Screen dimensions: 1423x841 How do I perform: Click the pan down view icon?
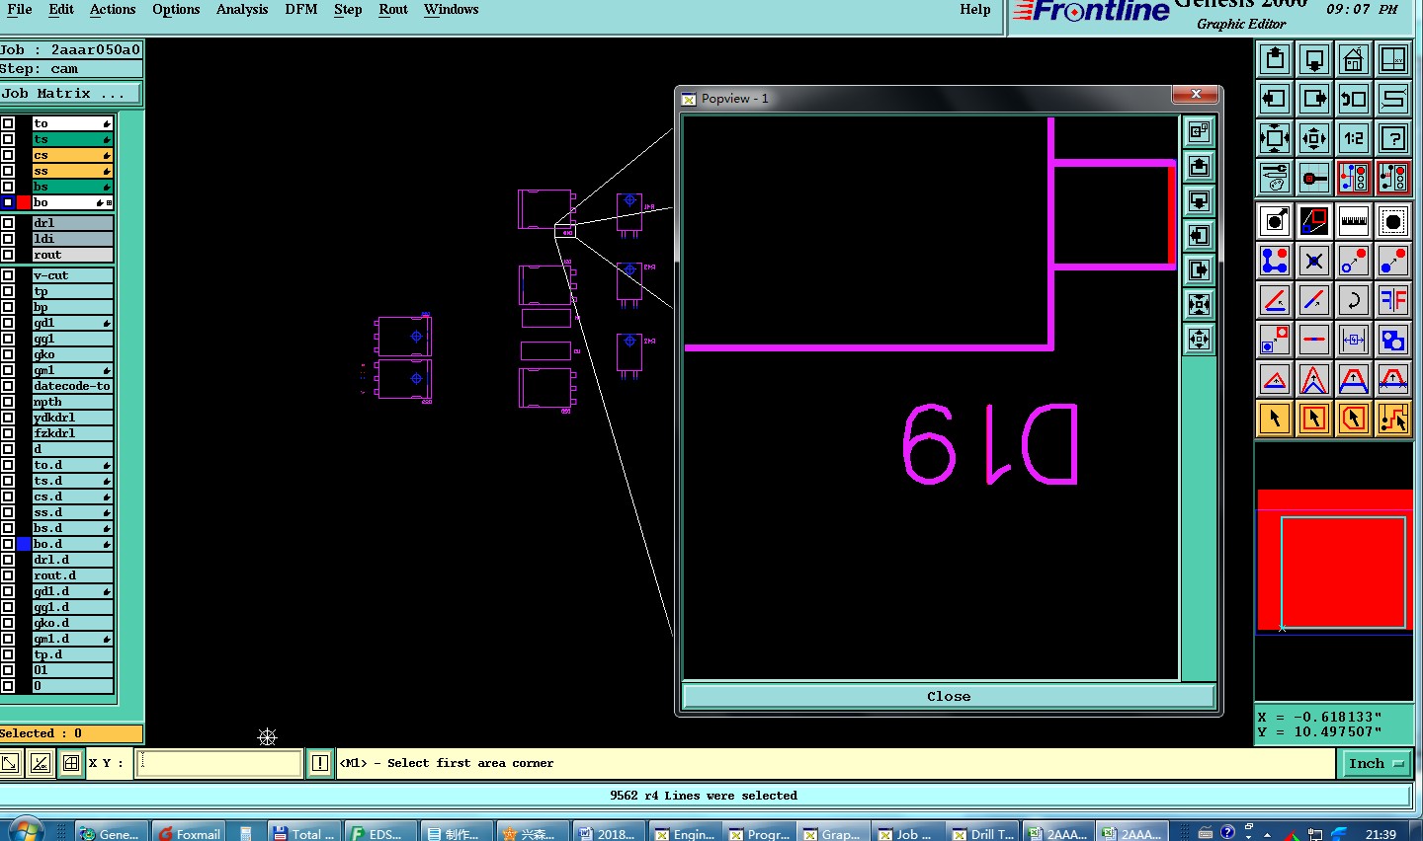[1314, 59]
